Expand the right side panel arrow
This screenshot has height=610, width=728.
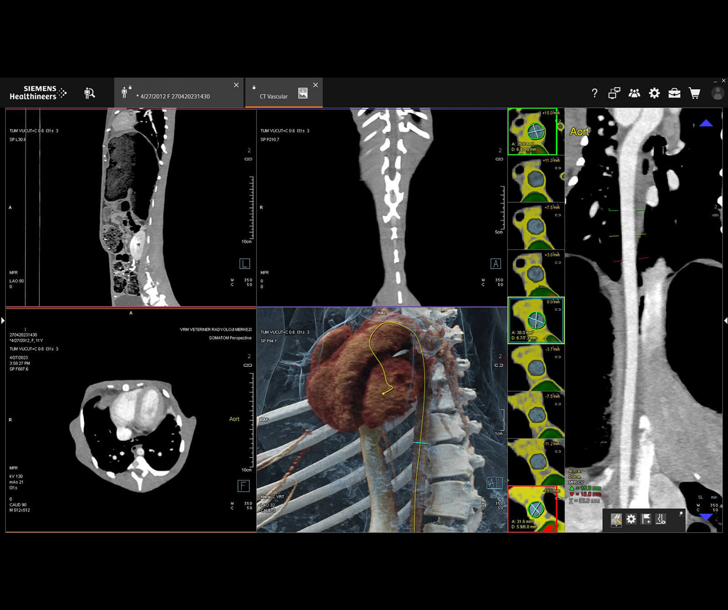pyautogui.click(x=725, y=321)
